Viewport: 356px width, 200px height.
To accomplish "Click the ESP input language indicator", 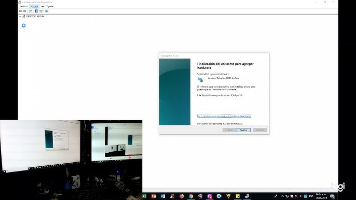I will pyautogui.click(x=311, y=196).
